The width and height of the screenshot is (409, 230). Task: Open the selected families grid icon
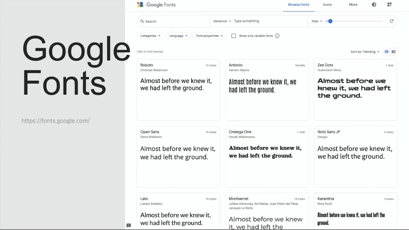click(389, 5)
